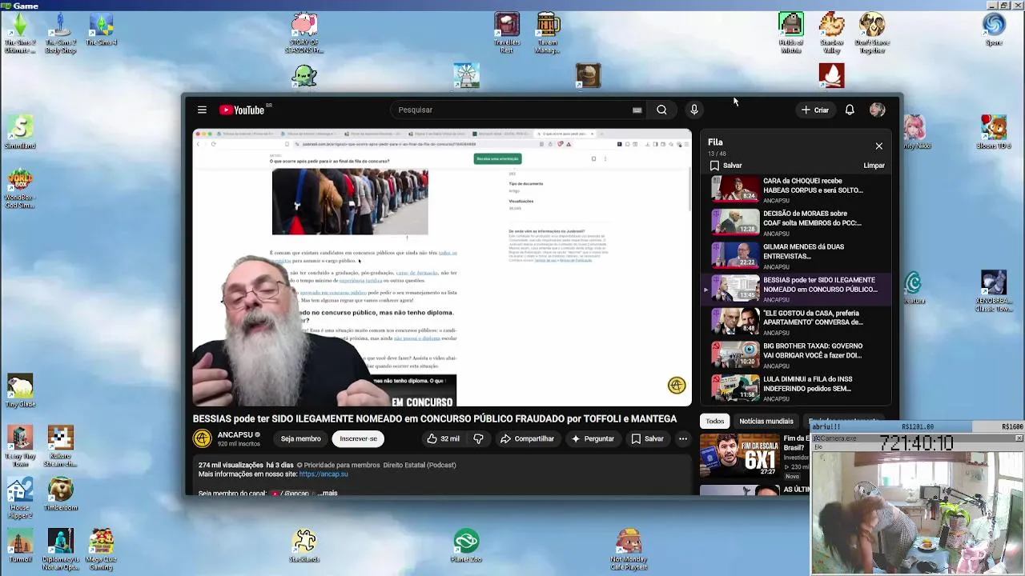
Task: Open YouTube notifications bell
Action: click(x=850, y=110)
